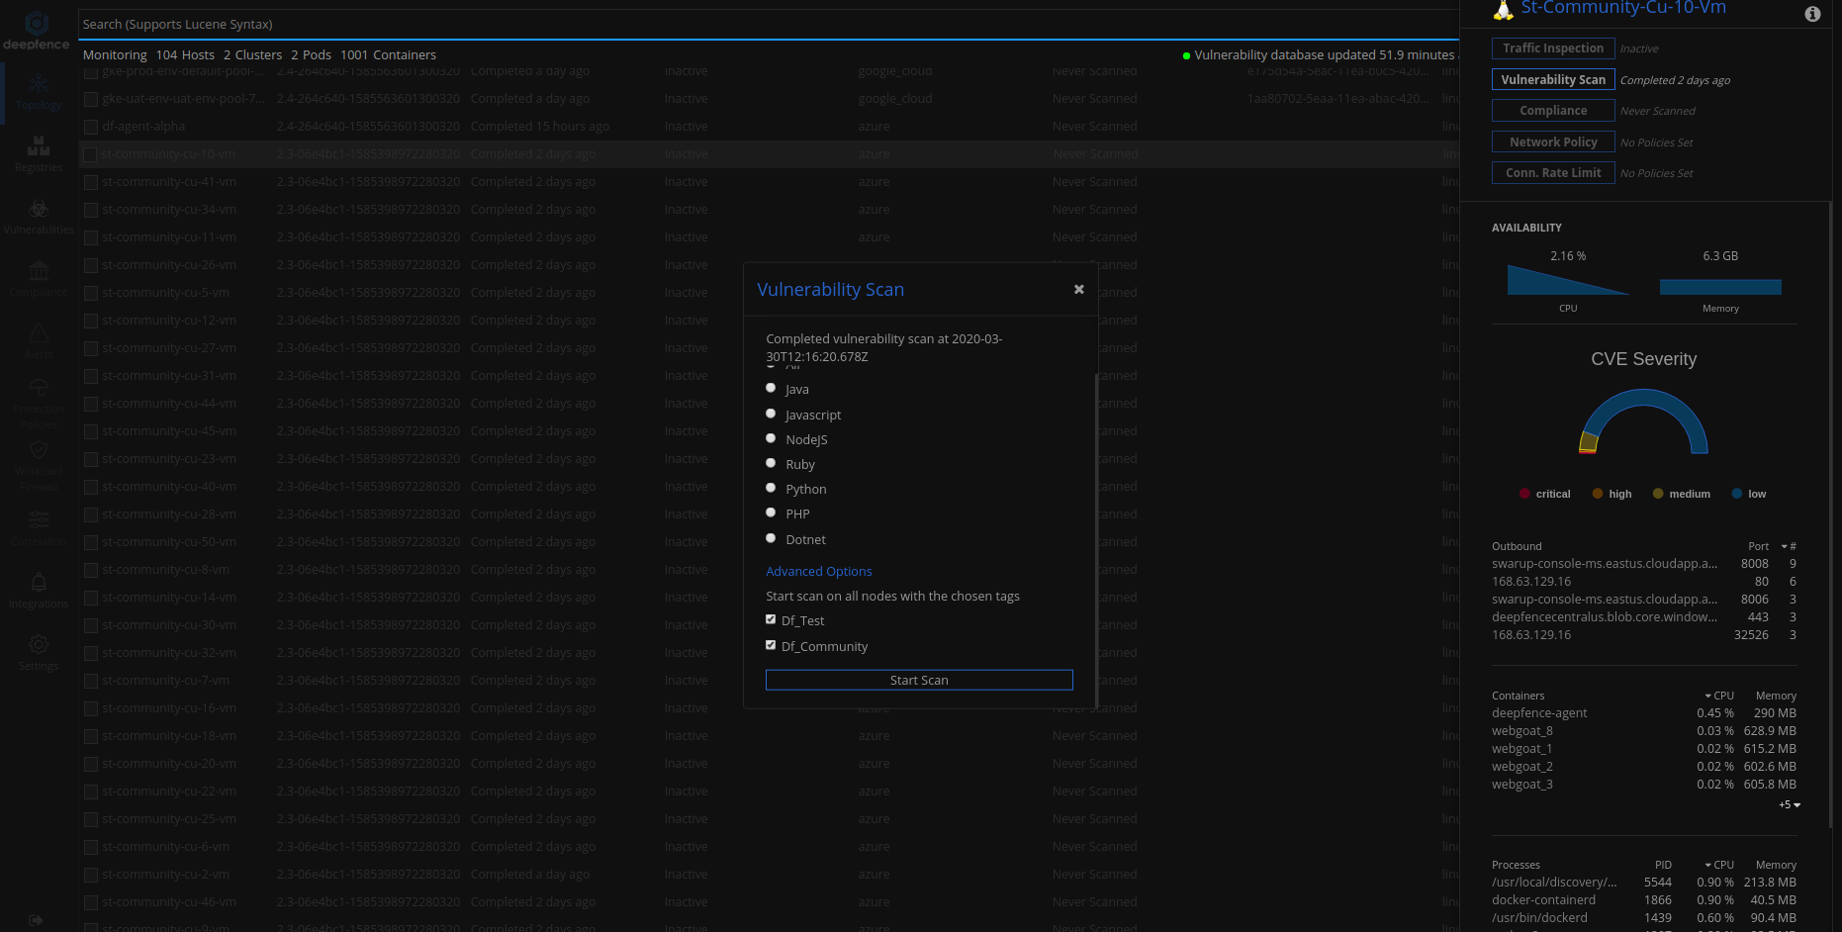Click the CPU availability chart

1568,280
